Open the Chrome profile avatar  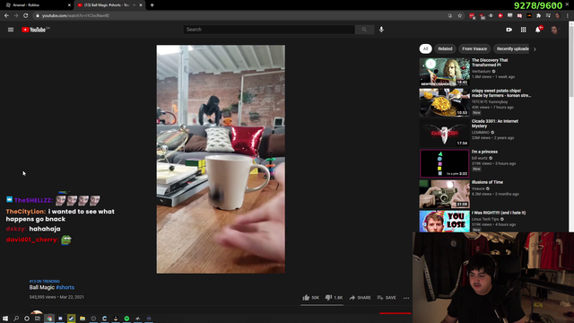pyautogui.click(x=558, y=16)
